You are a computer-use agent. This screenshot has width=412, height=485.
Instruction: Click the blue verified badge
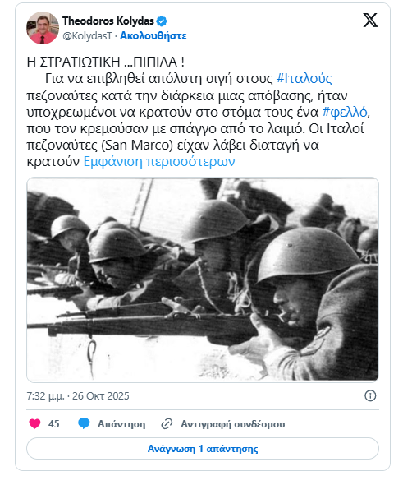tap(162, 21)
